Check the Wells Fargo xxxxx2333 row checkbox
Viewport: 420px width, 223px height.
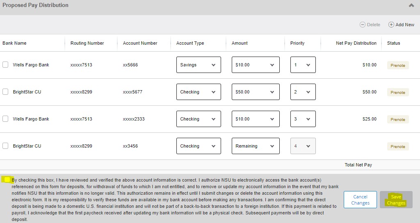5,118
